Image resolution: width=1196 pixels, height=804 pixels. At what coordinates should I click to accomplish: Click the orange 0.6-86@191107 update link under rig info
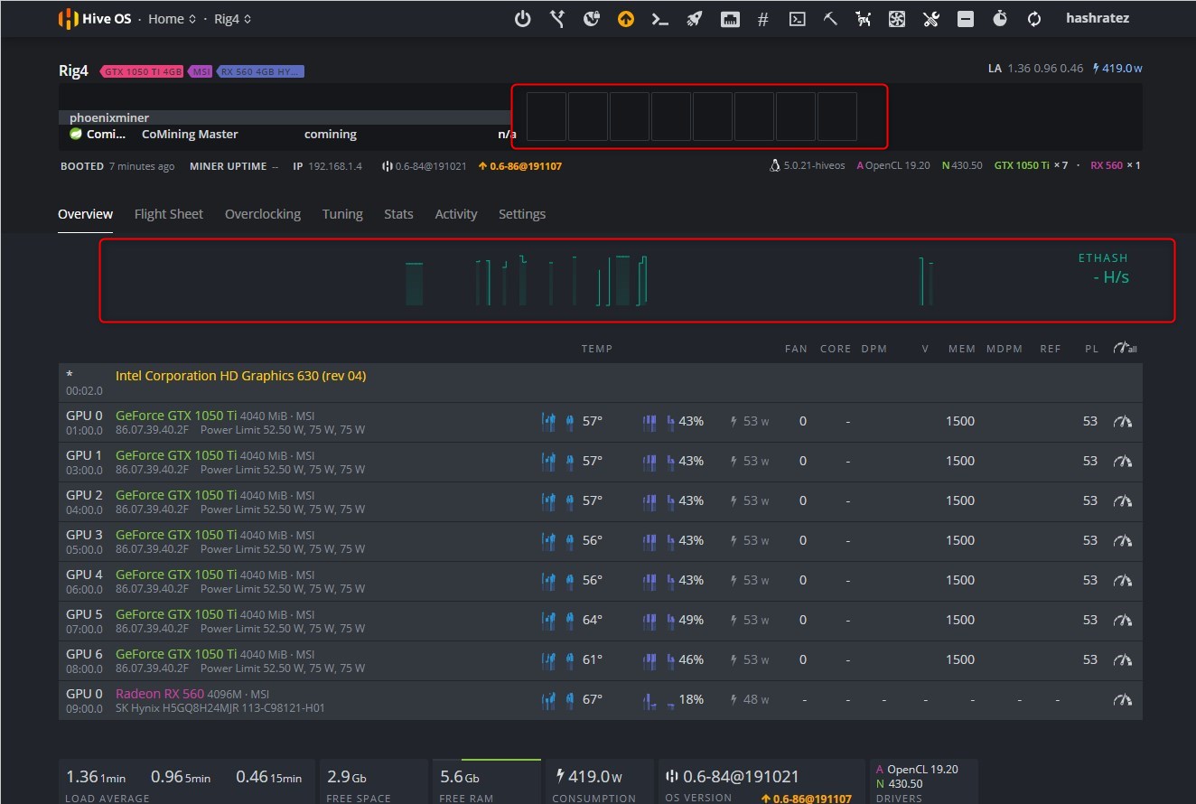[519, 166]
